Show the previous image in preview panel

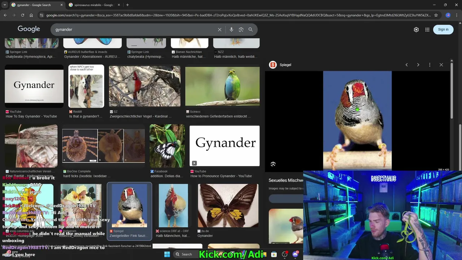point(406,65)
